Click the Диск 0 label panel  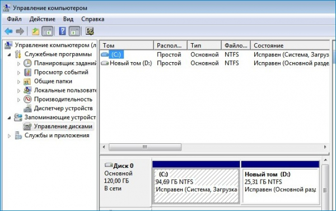pos(125,182)
